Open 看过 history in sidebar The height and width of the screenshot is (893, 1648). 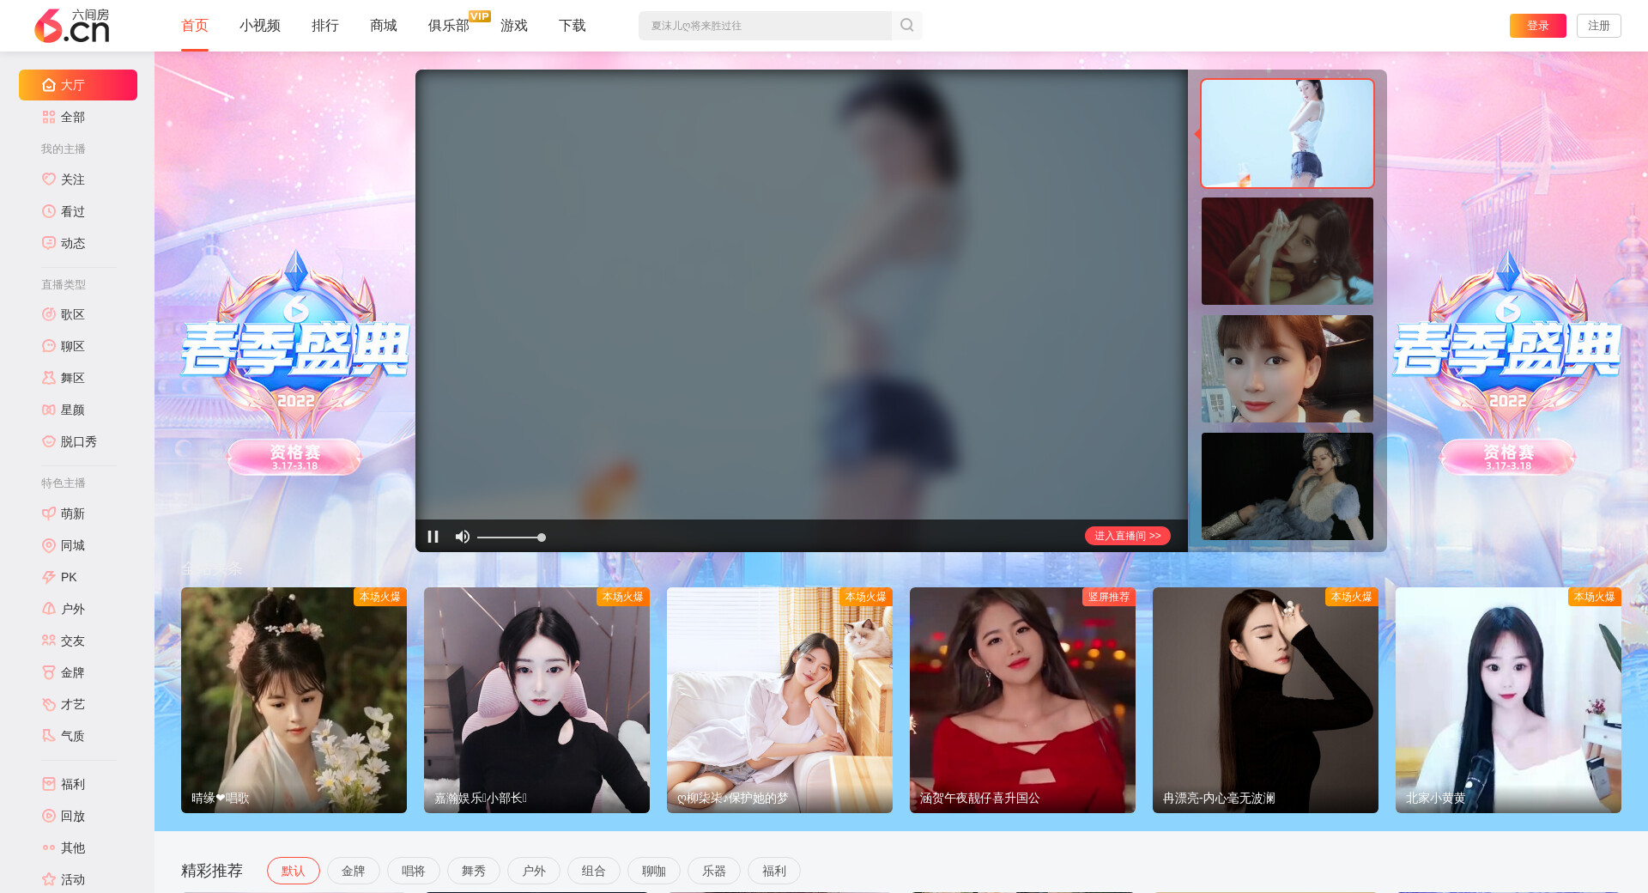(72, 211)
